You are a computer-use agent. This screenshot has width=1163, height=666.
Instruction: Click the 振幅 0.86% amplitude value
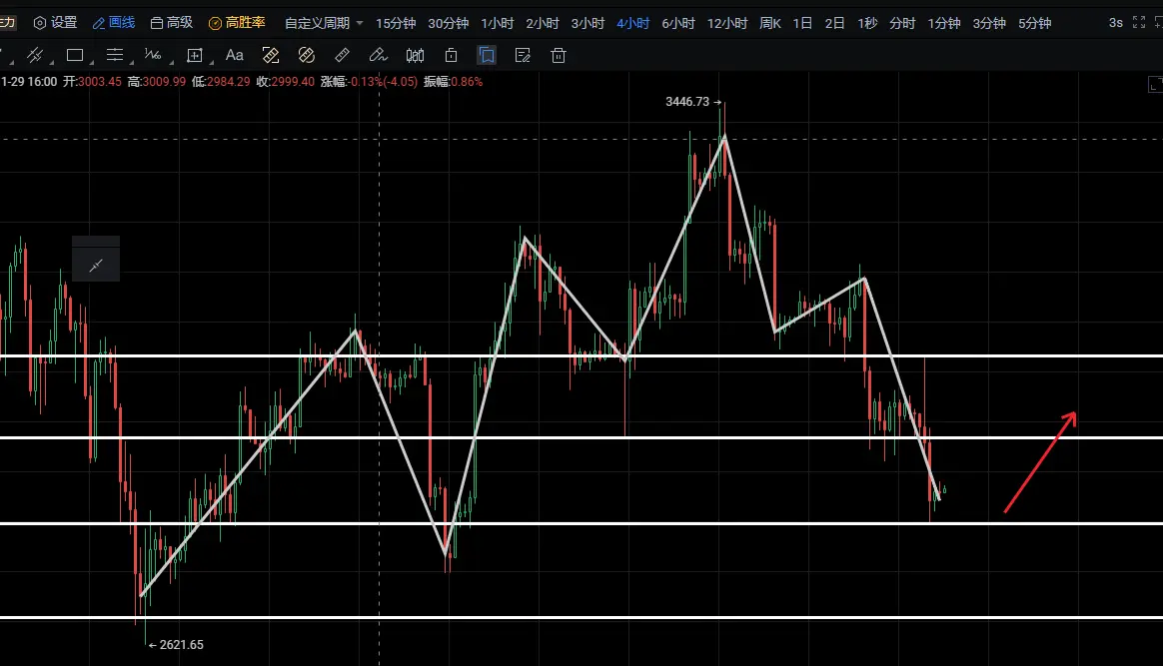click(454, 82)
